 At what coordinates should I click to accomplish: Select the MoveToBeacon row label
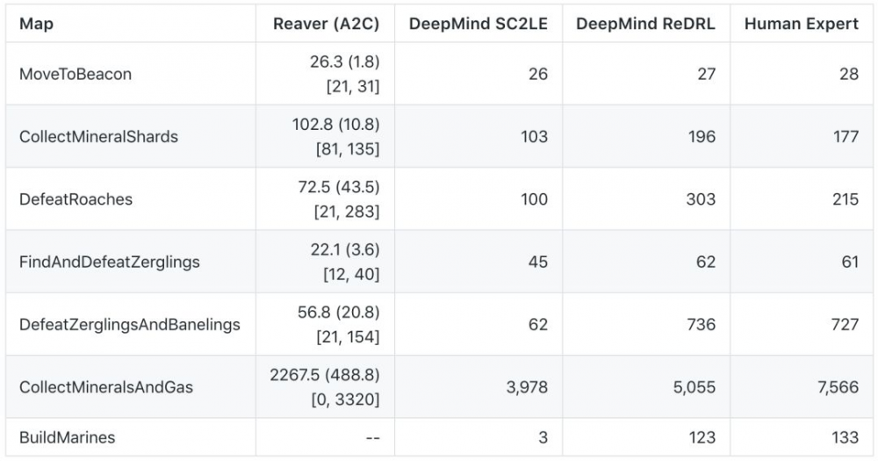tap(76, 74)
